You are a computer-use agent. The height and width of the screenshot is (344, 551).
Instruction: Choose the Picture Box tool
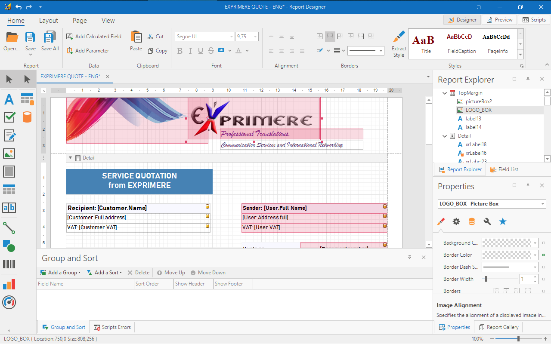click(9, 153)
